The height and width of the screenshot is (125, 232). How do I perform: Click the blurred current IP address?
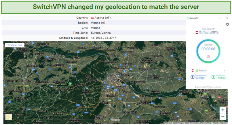point(209,32)
